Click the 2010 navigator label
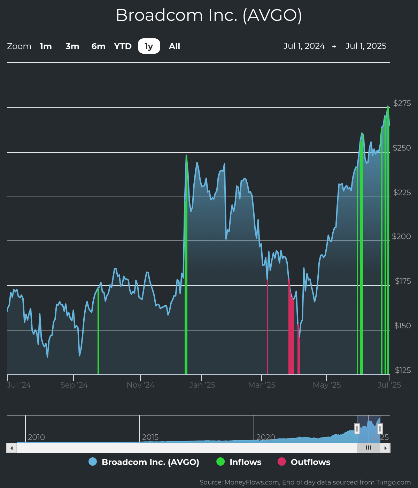This screenshot has height=488, width=418. 36,437
